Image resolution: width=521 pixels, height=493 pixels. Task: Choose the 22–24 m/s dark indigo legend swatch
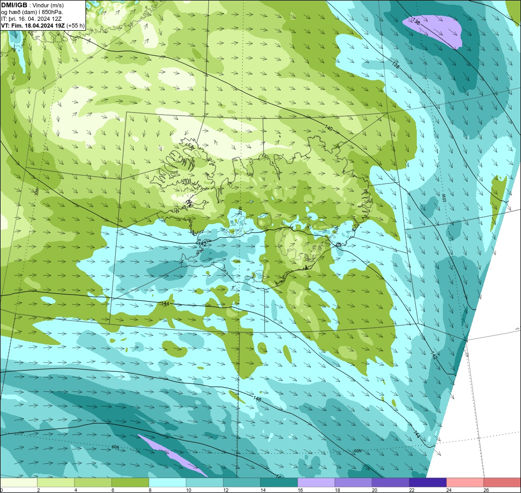pyautogui.click(x=428, y=483)
